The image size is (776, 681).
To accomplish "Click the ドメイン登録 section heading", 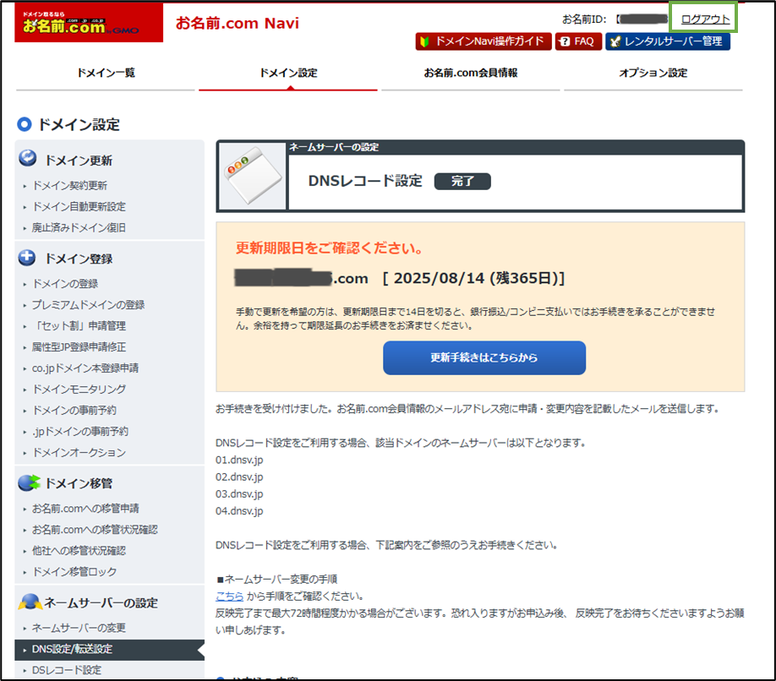I will [x=79, y=259].
